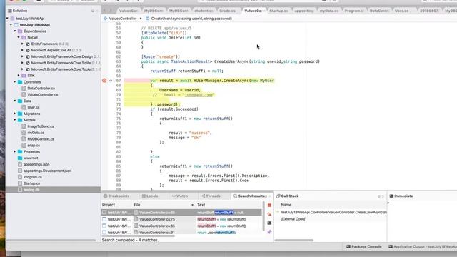Click the Solution pad header icon
Image resolution: width=457 pixels, height=257 pixels.
click(x=9, y=11)
